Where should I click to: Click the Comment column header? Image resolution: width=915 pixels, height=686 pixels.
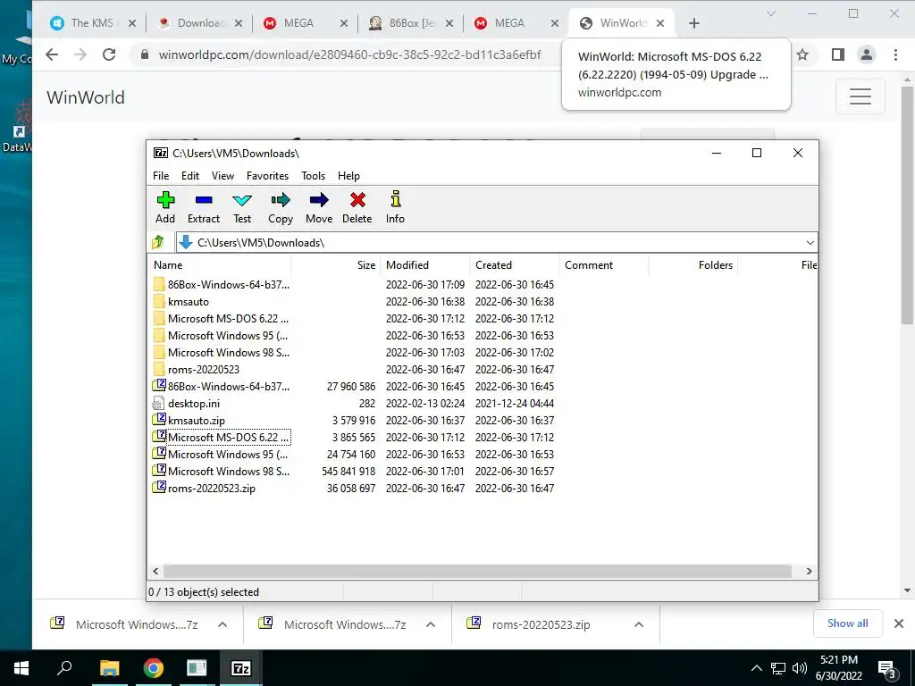(x=603, y=264)
